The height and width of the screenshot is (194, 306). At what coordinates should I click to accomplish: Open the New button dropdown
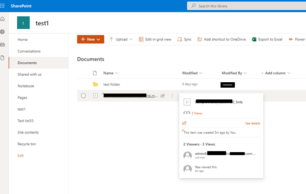90,39
